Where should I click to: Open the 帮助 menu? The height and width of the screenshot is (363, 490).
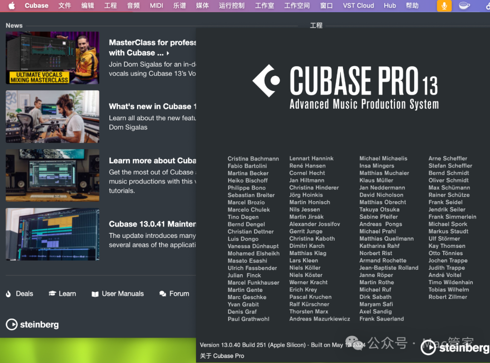tap(412, 5)
